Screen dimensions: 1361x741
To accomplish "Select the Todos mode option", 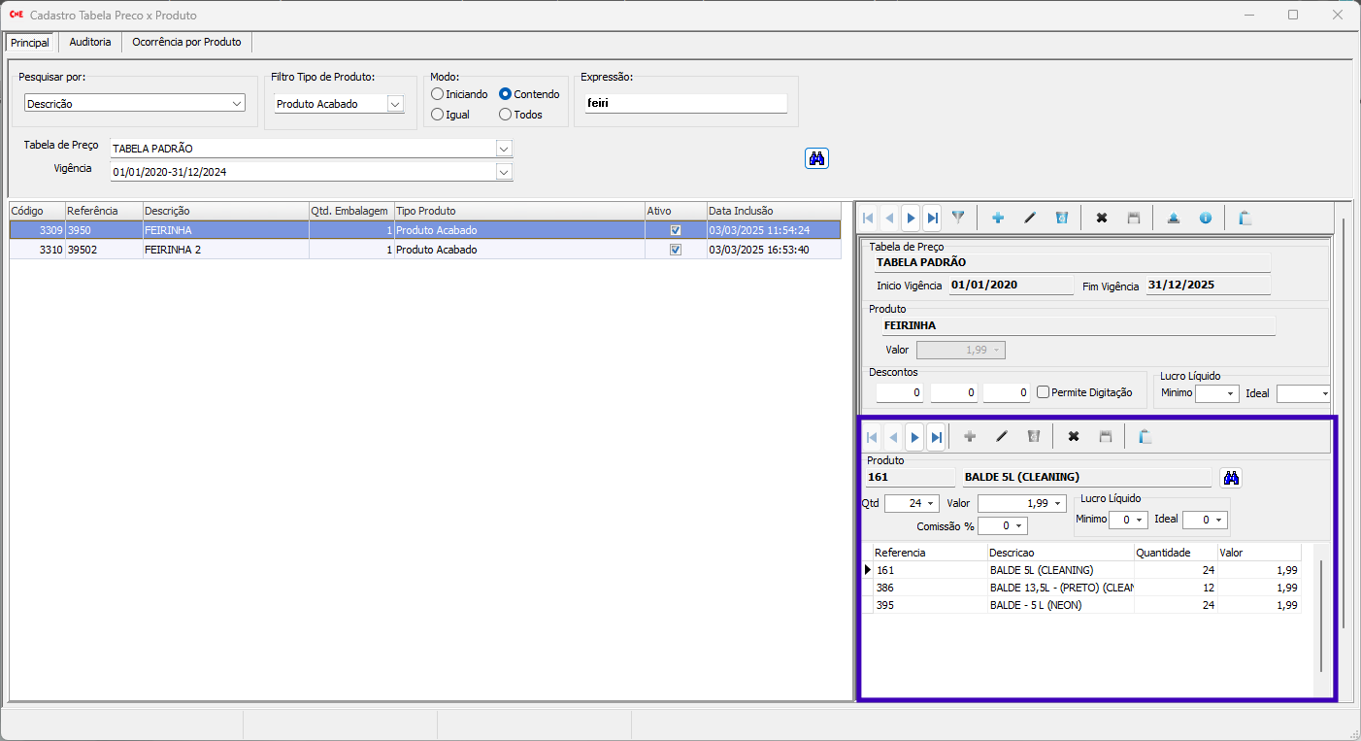I will click(x=506, y=115).
